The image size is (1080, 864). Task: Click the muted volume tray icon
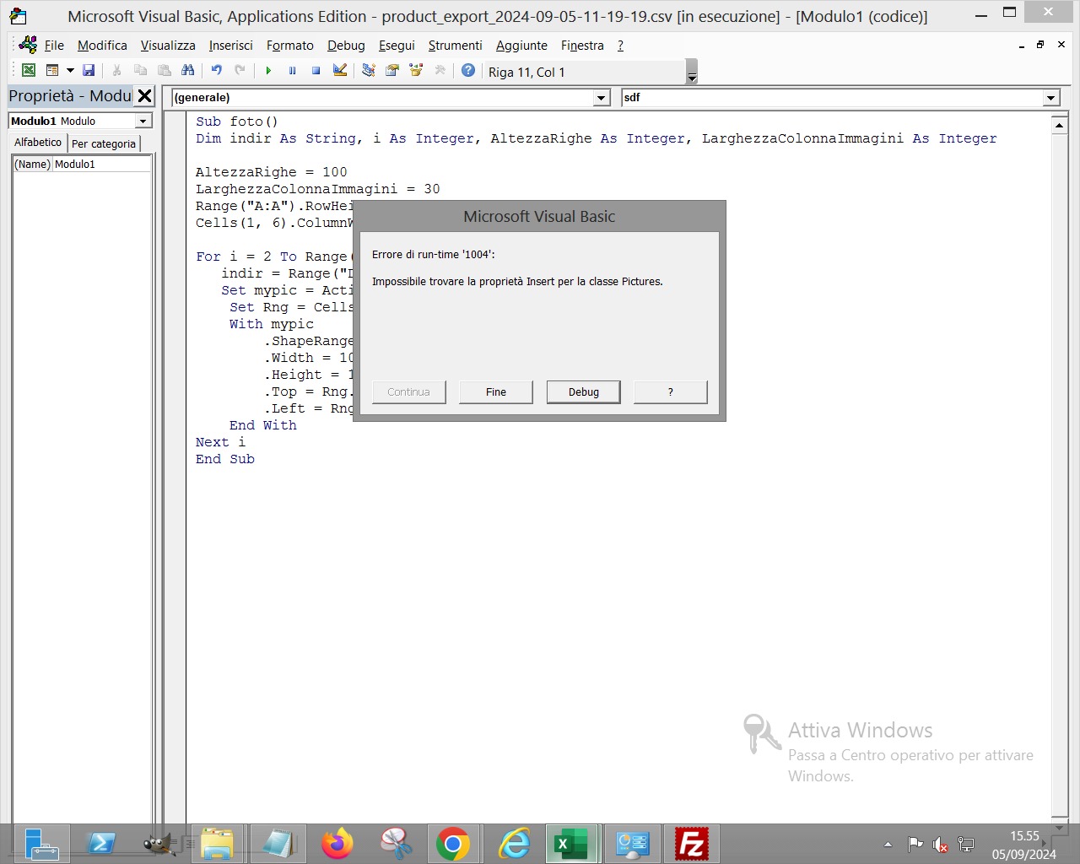click(x=941, y=845)
